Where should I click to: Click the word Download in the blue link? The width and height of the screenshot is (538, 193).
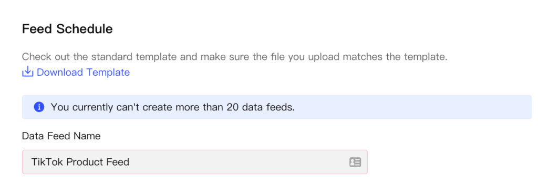pyautogui.click(x=60, y=73)
